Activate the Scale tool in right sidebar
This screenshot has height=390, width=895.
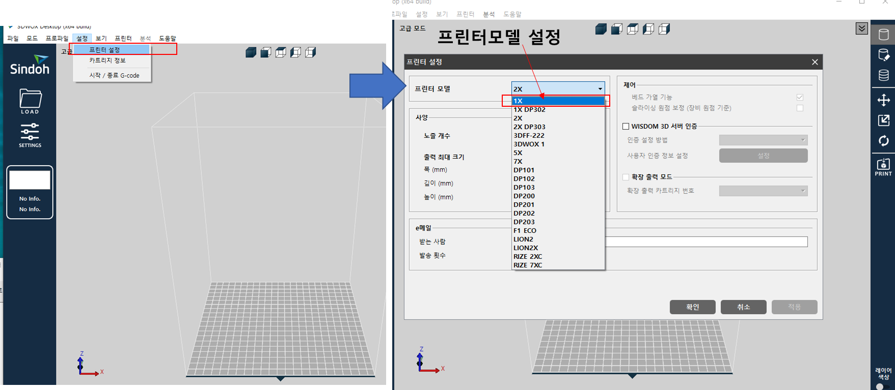(x=883, y=120)
